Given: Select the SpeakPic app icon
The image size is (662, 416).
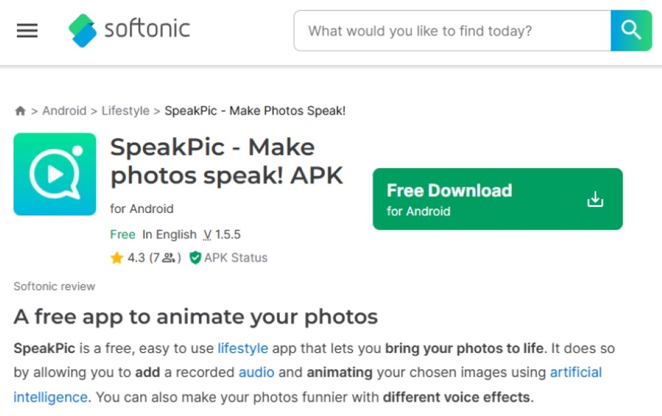Looking at the screenshot, I should pos(55,174).
